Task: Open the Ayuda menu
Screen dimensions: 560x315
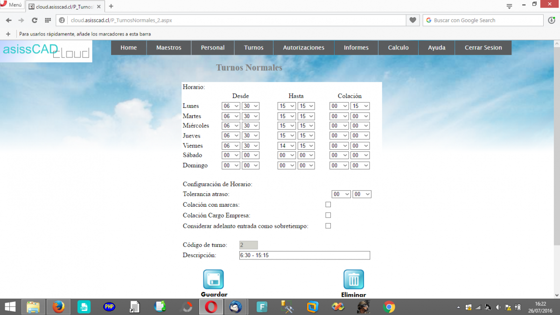Action: coord(437,48)
